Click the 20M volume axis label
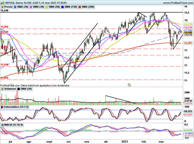Screen dimensions: 194x144 187,92
